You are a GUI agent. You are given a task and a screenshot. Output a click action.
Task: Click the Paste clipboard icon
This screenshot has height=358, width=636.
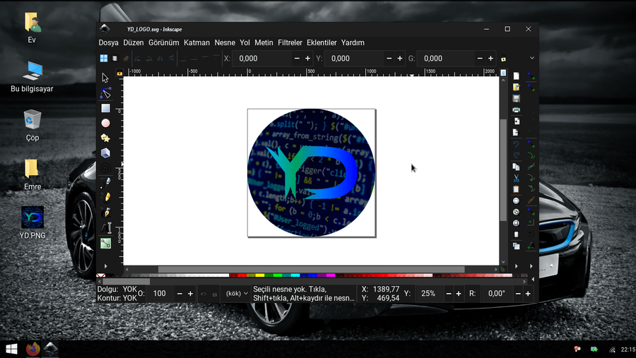point(516,189)
